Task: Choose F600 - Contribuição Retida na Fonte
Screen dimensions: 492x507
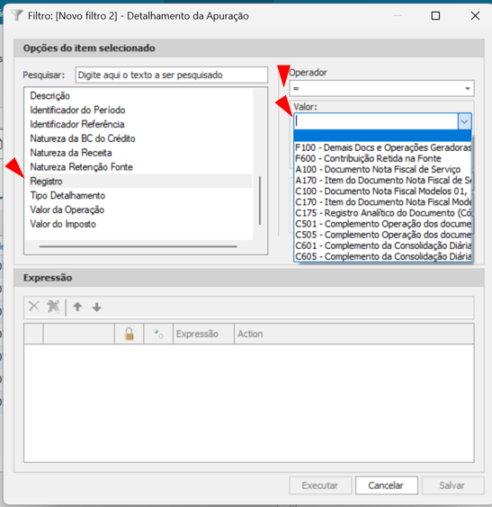Action: 368,158
